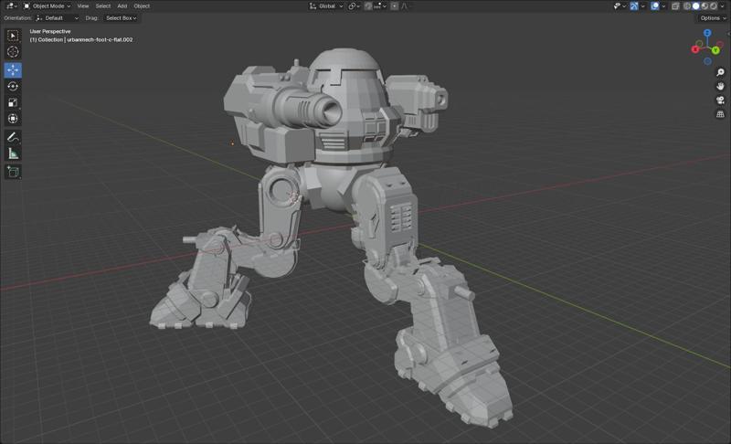The height and width of the screenshot is (444, 731).
Task: Toggle show overlays button
Action: pos(655,6)
